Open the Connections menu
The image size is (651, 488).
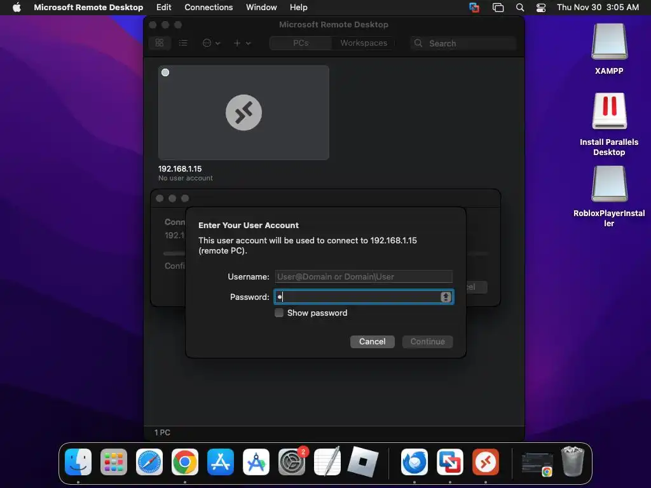pos(209,8)
